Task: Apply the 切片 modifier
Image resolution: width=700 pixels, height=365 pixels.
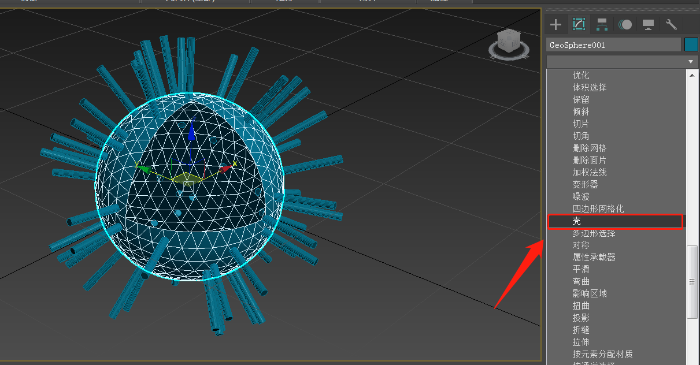Action: point(581,124)
